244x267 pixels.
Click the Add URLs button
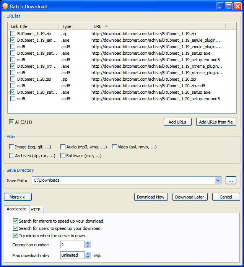point(177,122)
